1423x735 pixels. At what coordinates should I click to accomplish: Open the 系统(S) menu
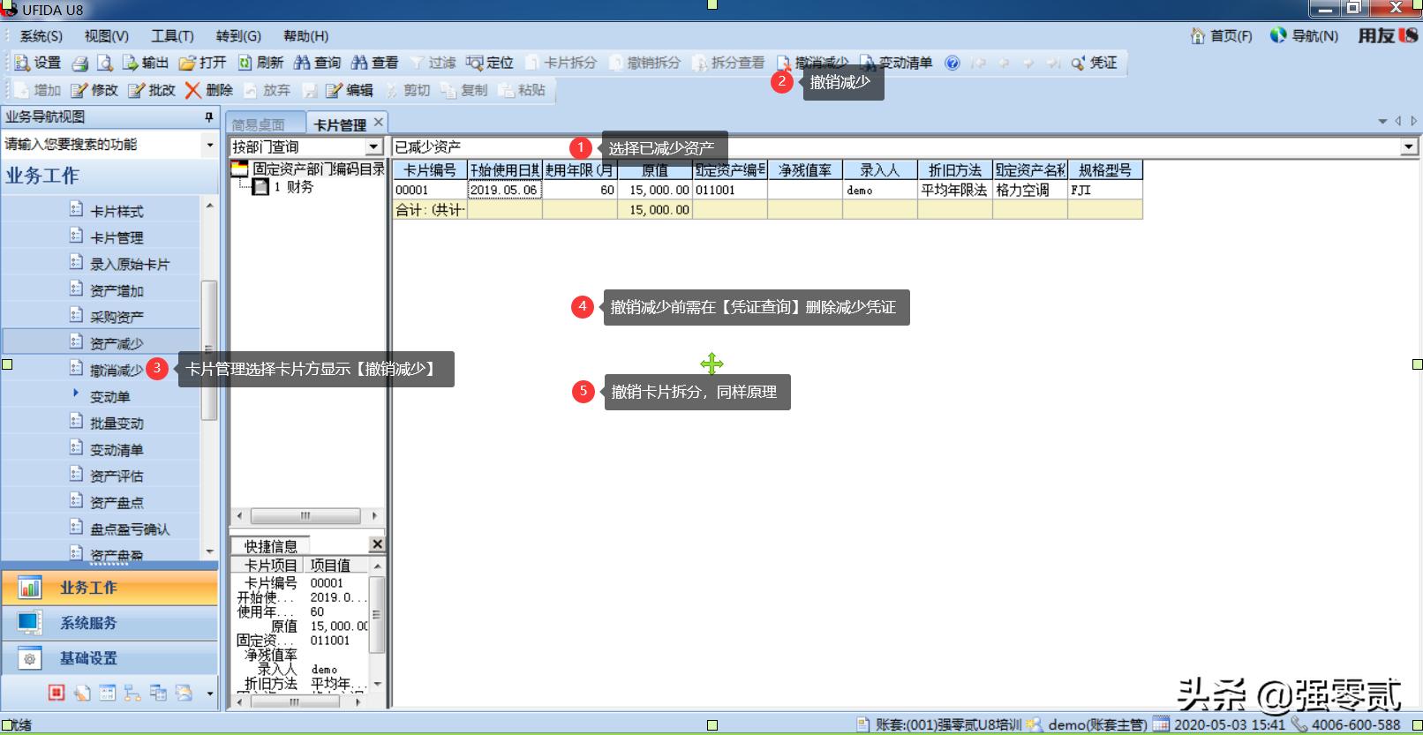pos(41,36)
